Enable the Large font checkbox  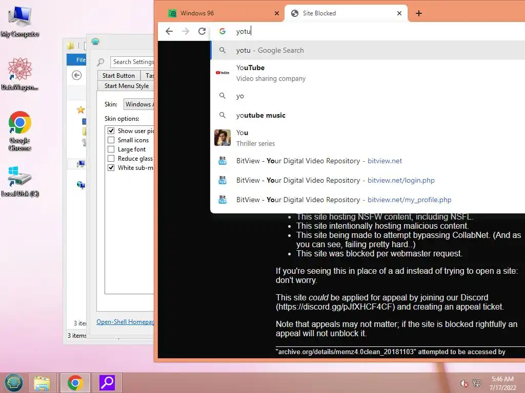111,149
